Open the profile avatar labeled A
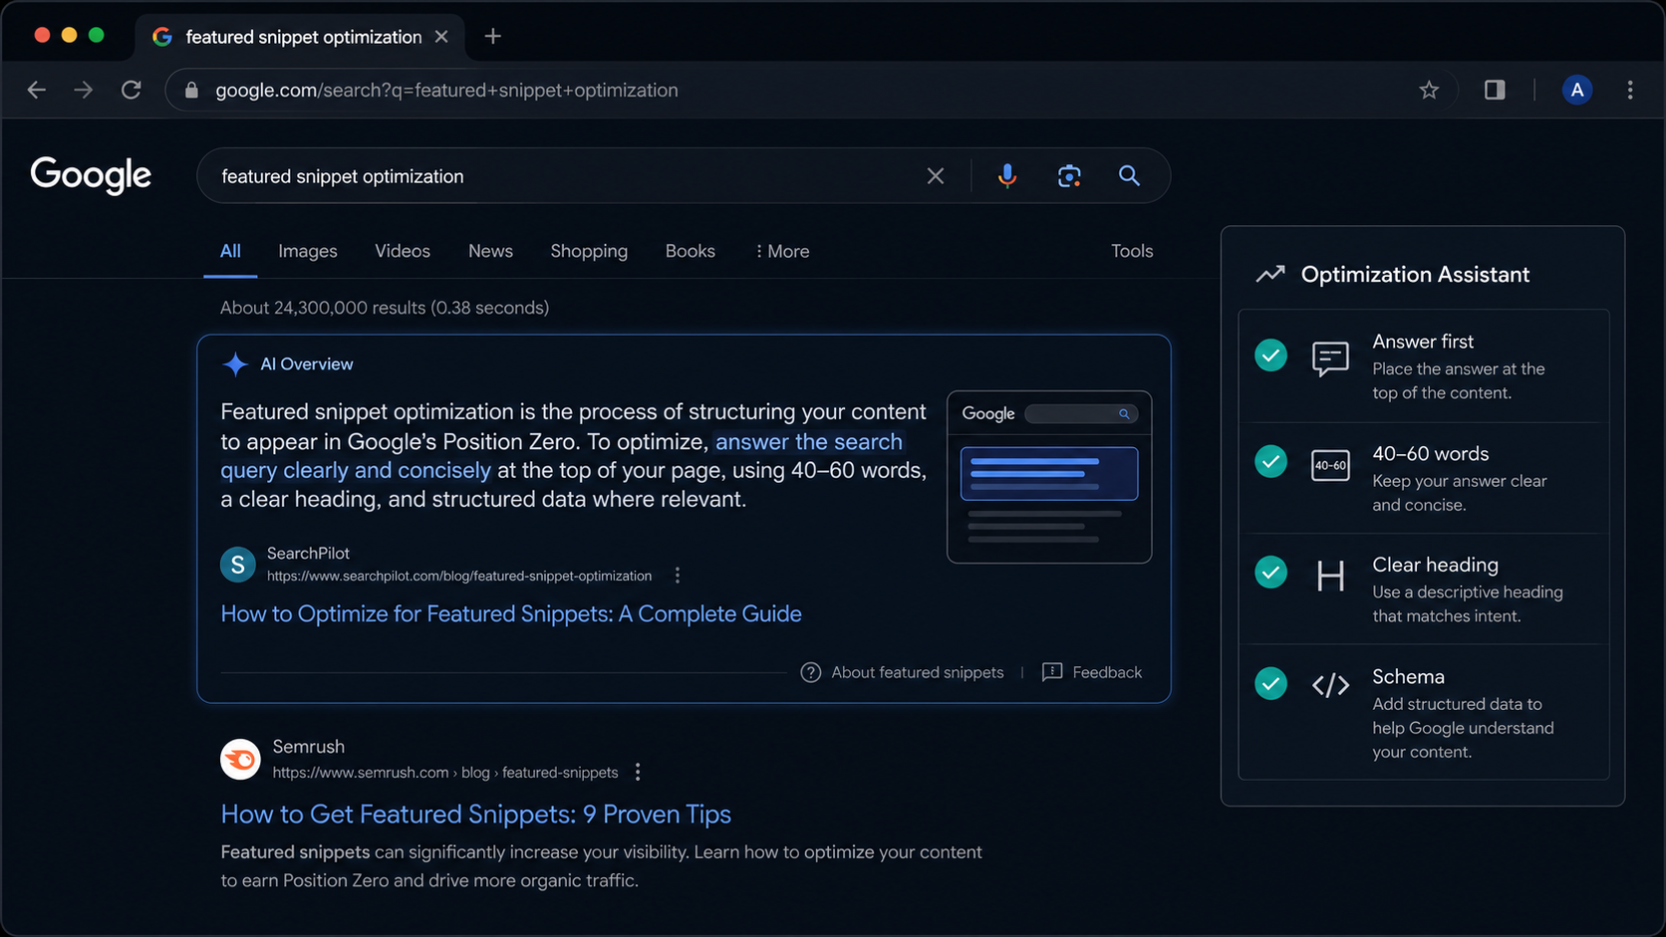 click(1576, 90)
